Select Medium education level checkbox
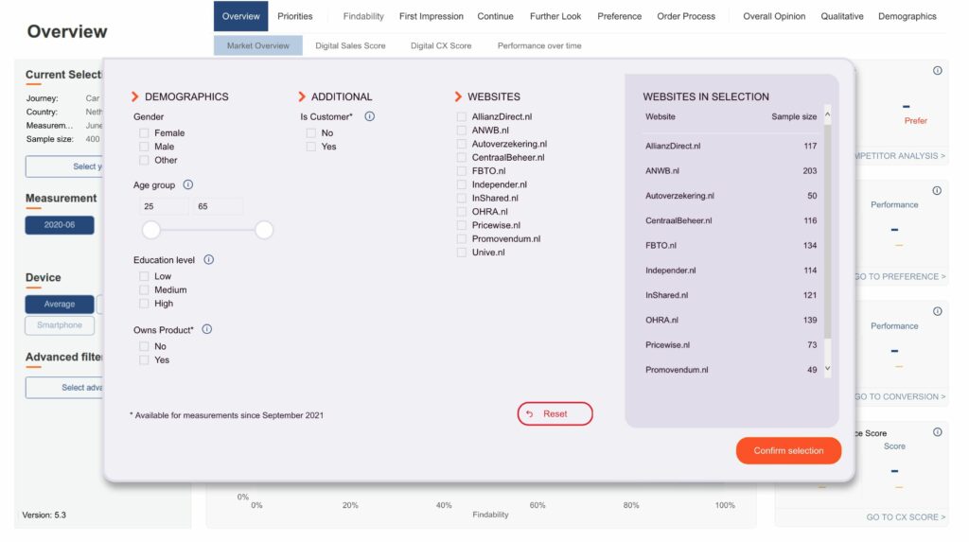The height and width of the screenshot is (542, 969). tap(144, 289)
